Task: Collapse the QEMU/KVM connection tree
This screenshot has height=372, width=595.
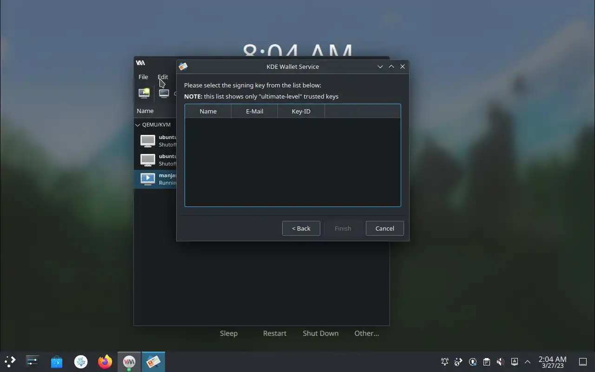Action: [138, 125]
